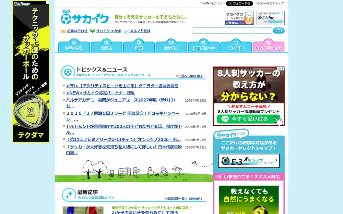Open the わが子の言い分を鵜呑みにして article title
The width and height of the screenshot is (343, 214).
tap(145, 212)
